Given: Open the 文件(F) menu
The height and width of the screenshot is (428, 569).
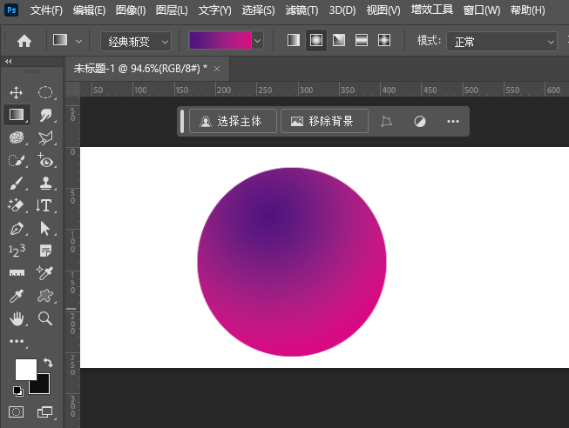Looking at the screenshot, I should [x=46, y=10].
